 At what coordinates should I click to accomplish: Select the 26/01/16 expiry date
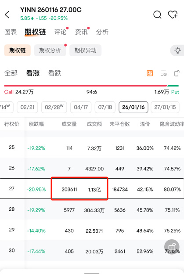pos(133,107)
